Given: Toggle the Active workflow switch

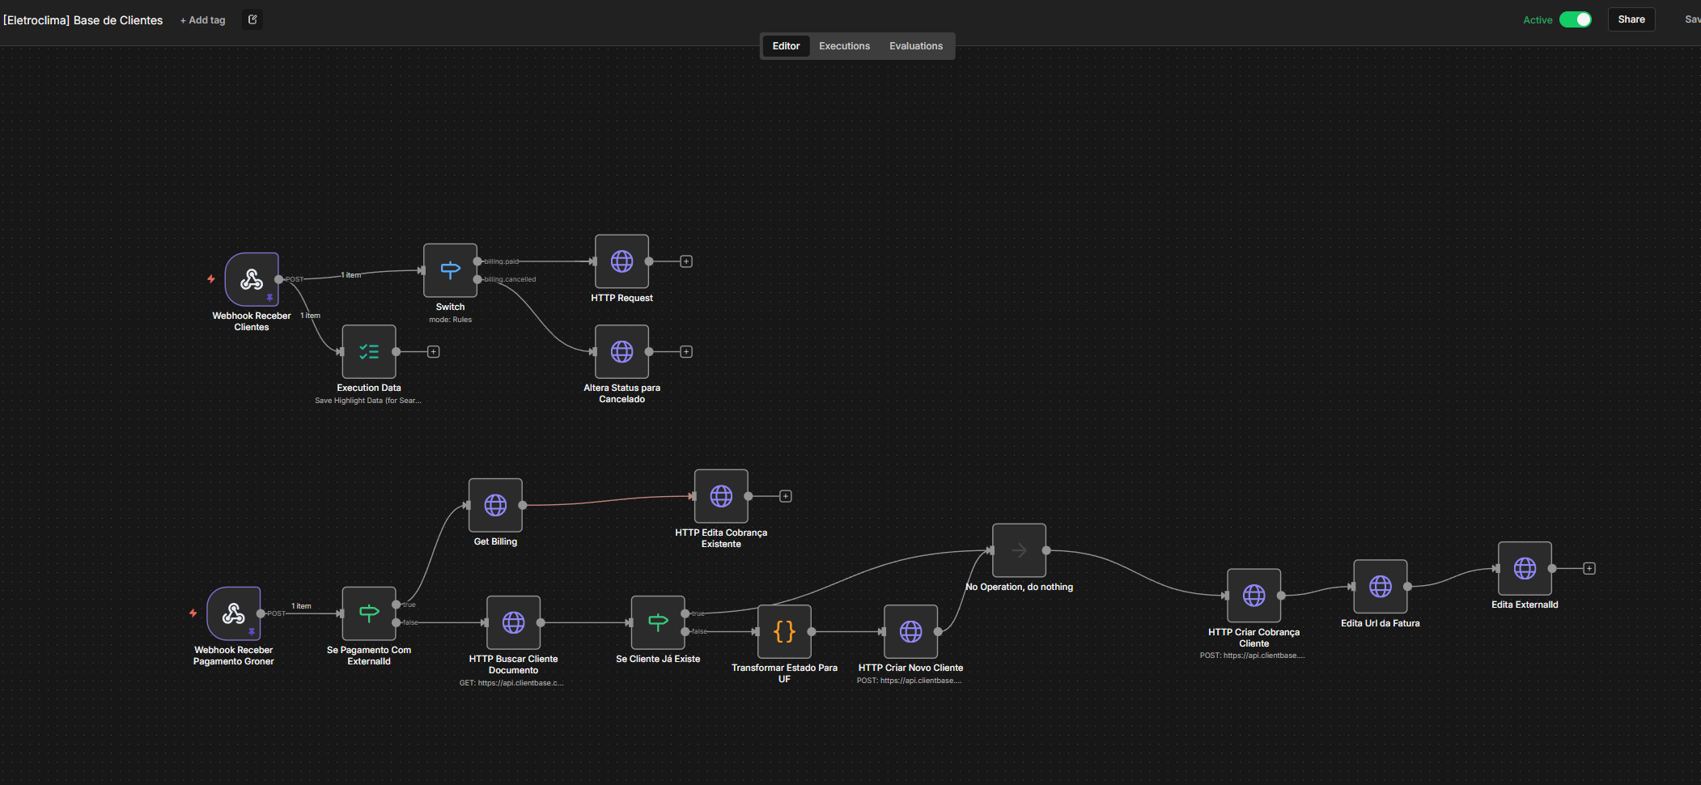Looking at the screenshot, I should click(1575, 19).
